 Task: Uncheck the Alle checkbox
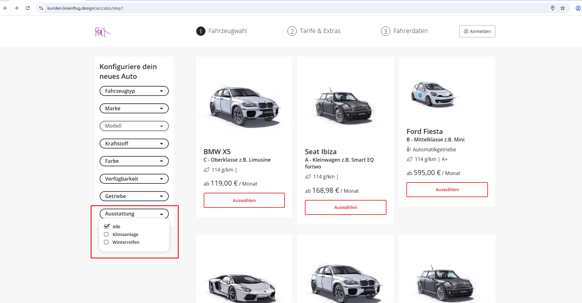click(x=106, y=226)
